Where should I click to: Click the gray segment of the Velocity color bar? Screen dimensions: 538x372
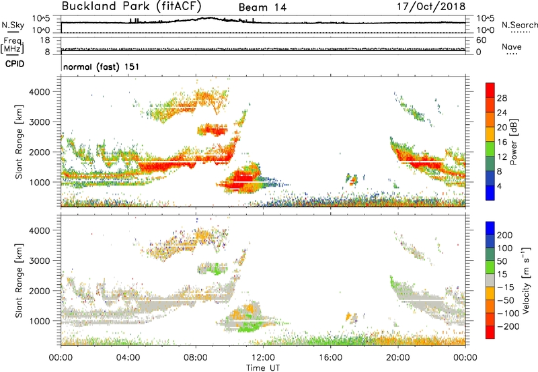click(x=490, y=280)
